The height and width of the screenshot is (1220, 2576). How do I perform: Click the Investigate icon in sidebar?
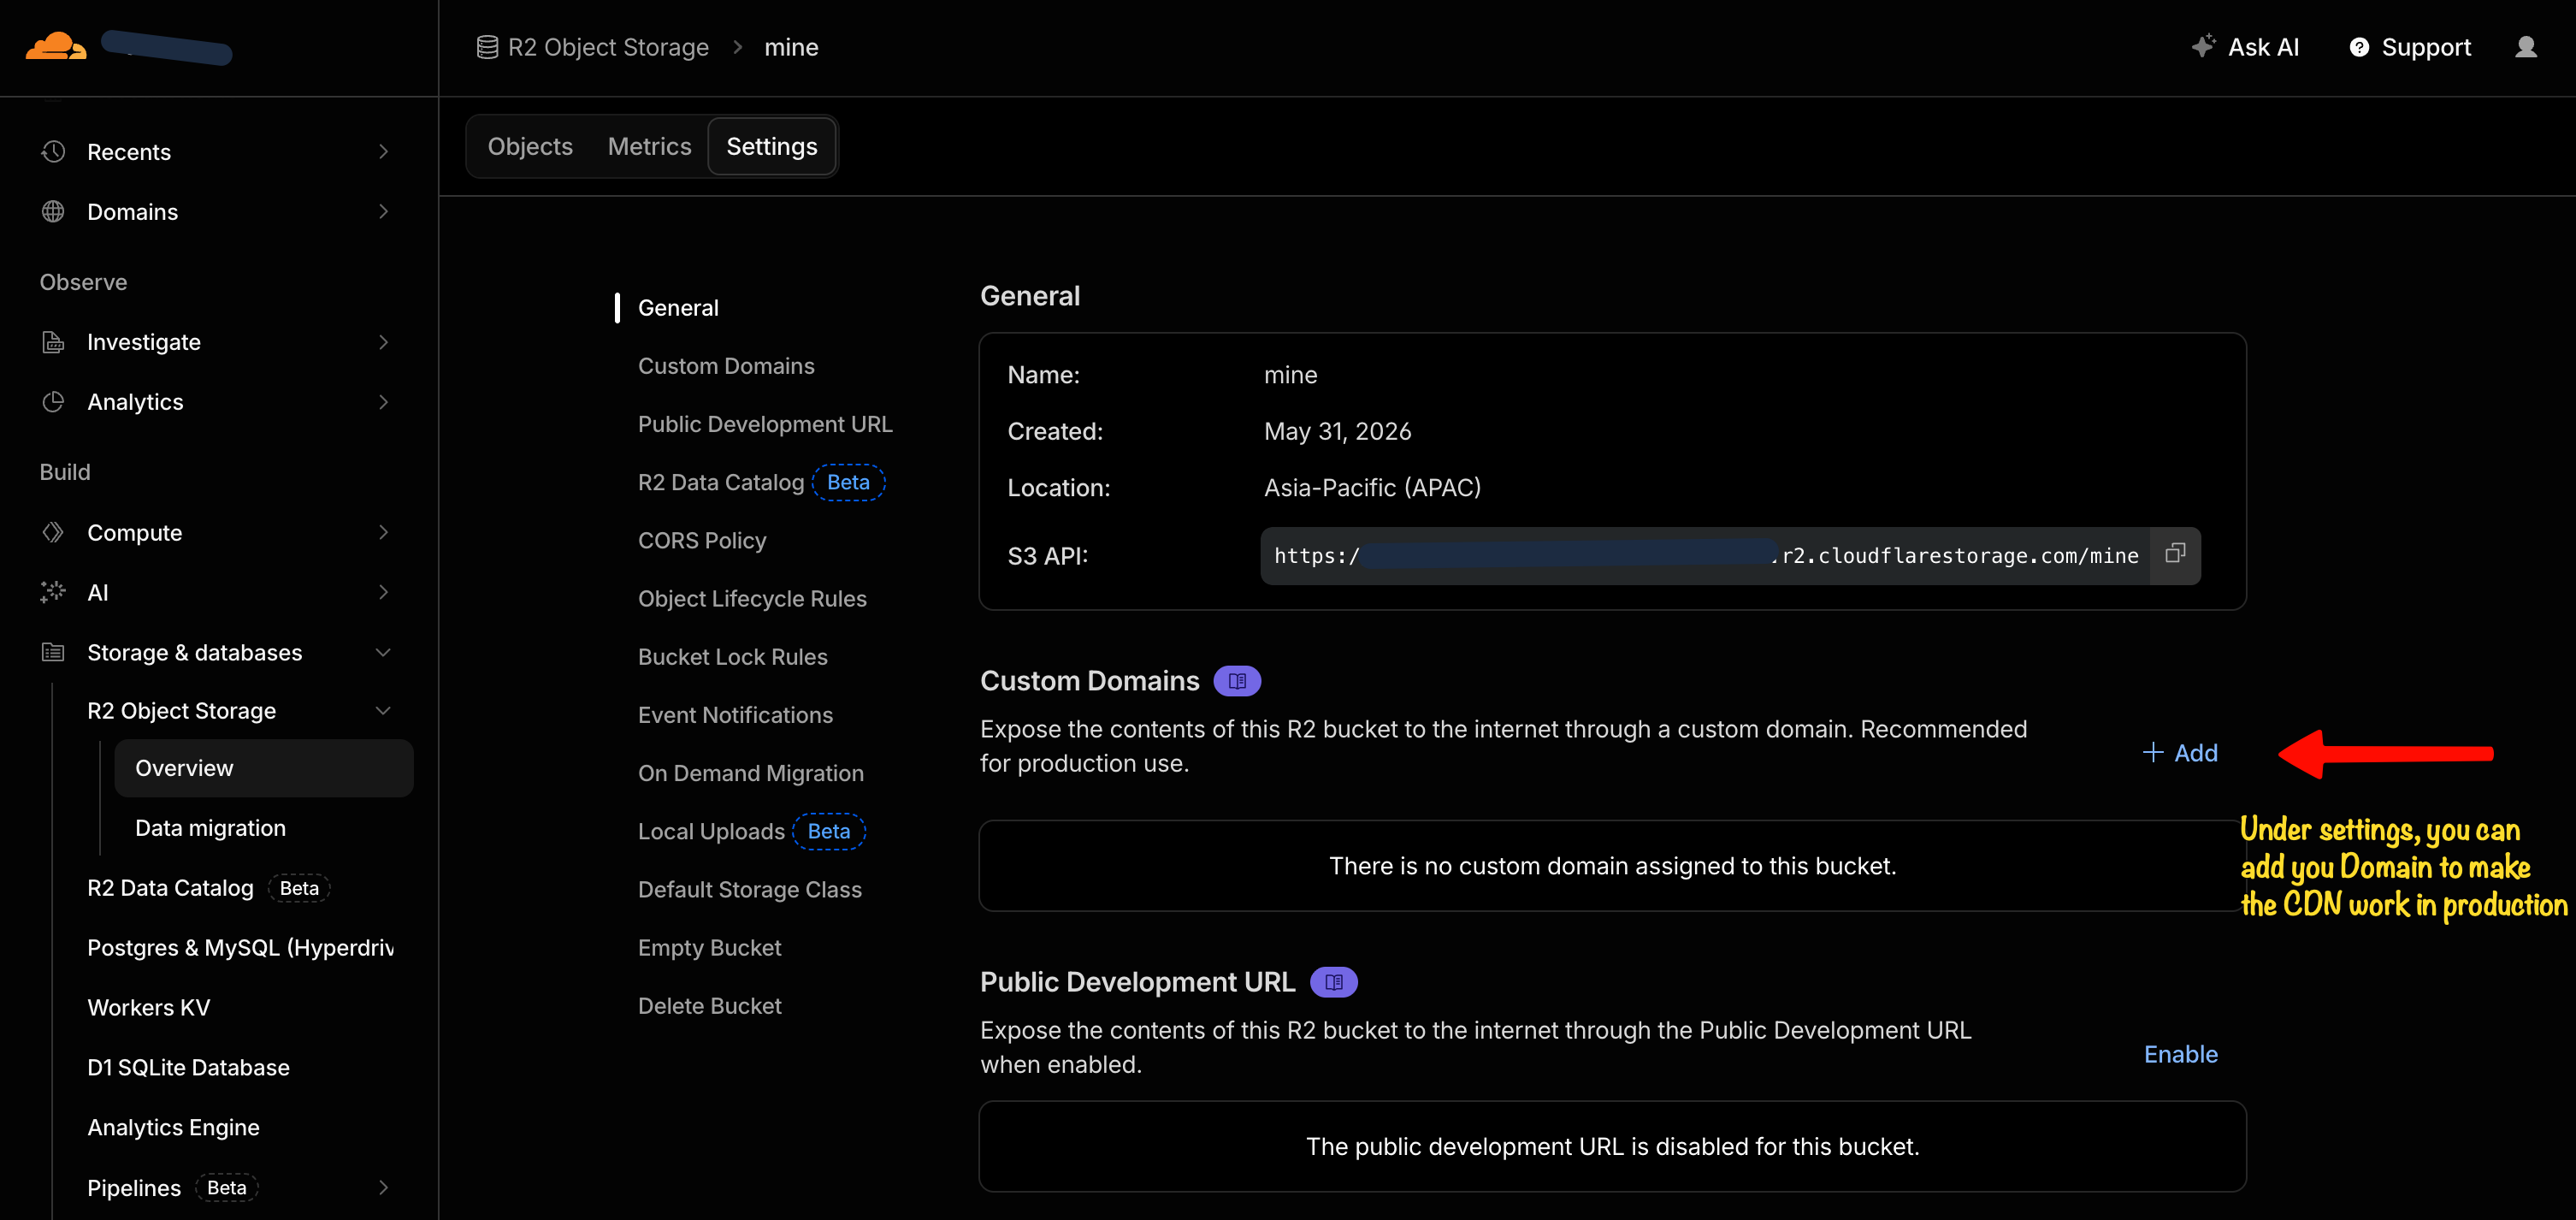[x=53, y=342]
